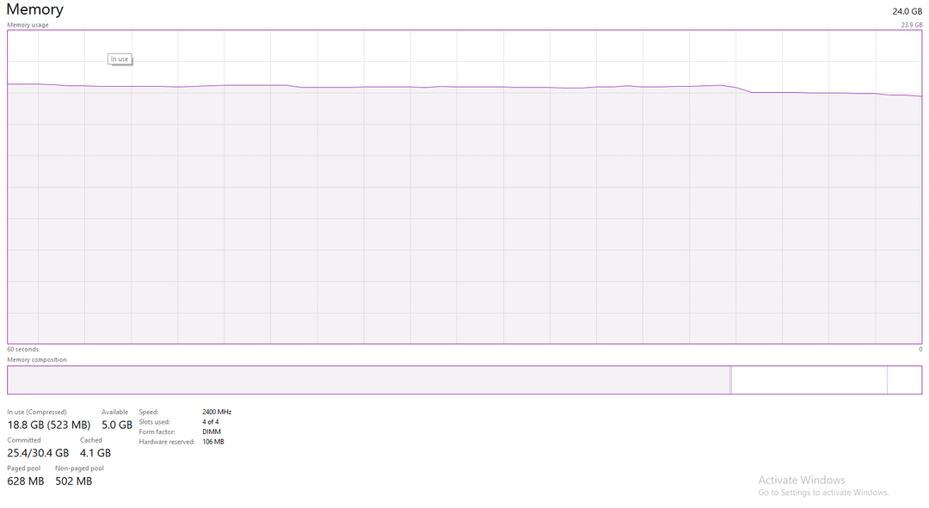Click the 106 MB Hardware reserved value
Viewport: 929px width, 508px height.
tap(213, 442)
